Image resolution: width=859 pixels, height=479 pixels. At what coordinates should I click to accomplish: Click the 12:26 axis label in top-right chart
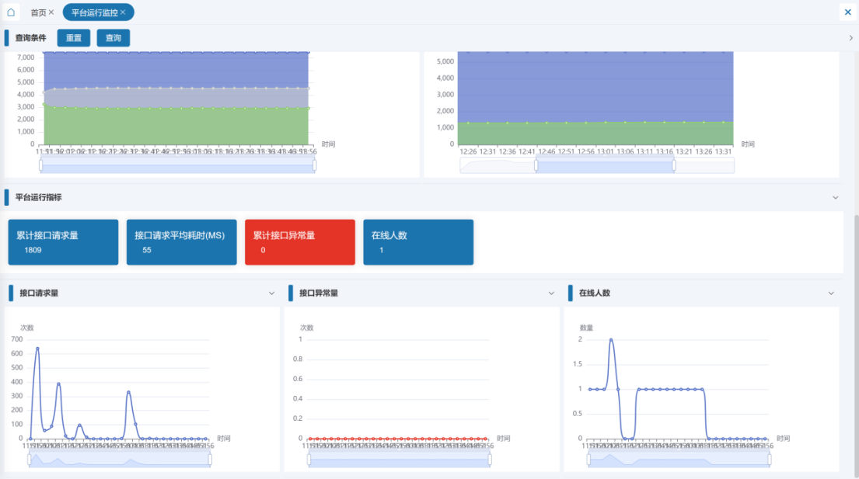[468, 151]
